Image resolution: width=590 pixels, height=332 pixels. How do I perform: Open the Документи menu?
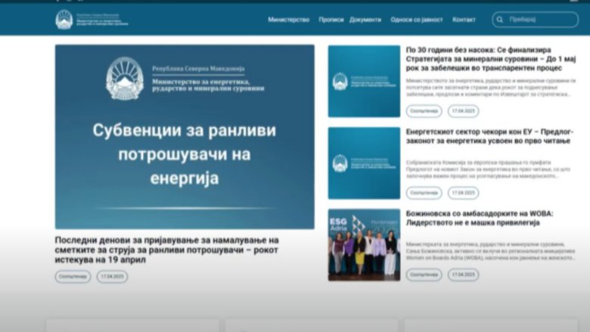click(x=365, y=20)
